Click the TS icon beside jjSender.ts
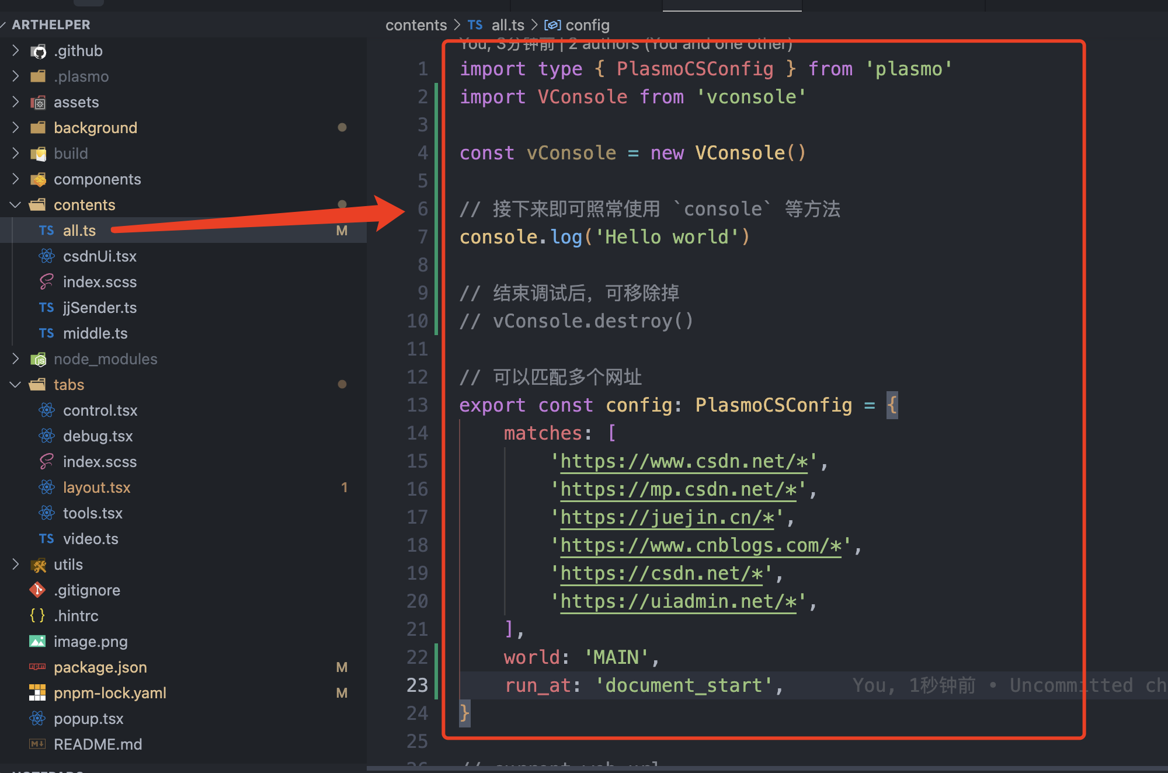This screenshot has width=1168, height=773. (47, 308)
